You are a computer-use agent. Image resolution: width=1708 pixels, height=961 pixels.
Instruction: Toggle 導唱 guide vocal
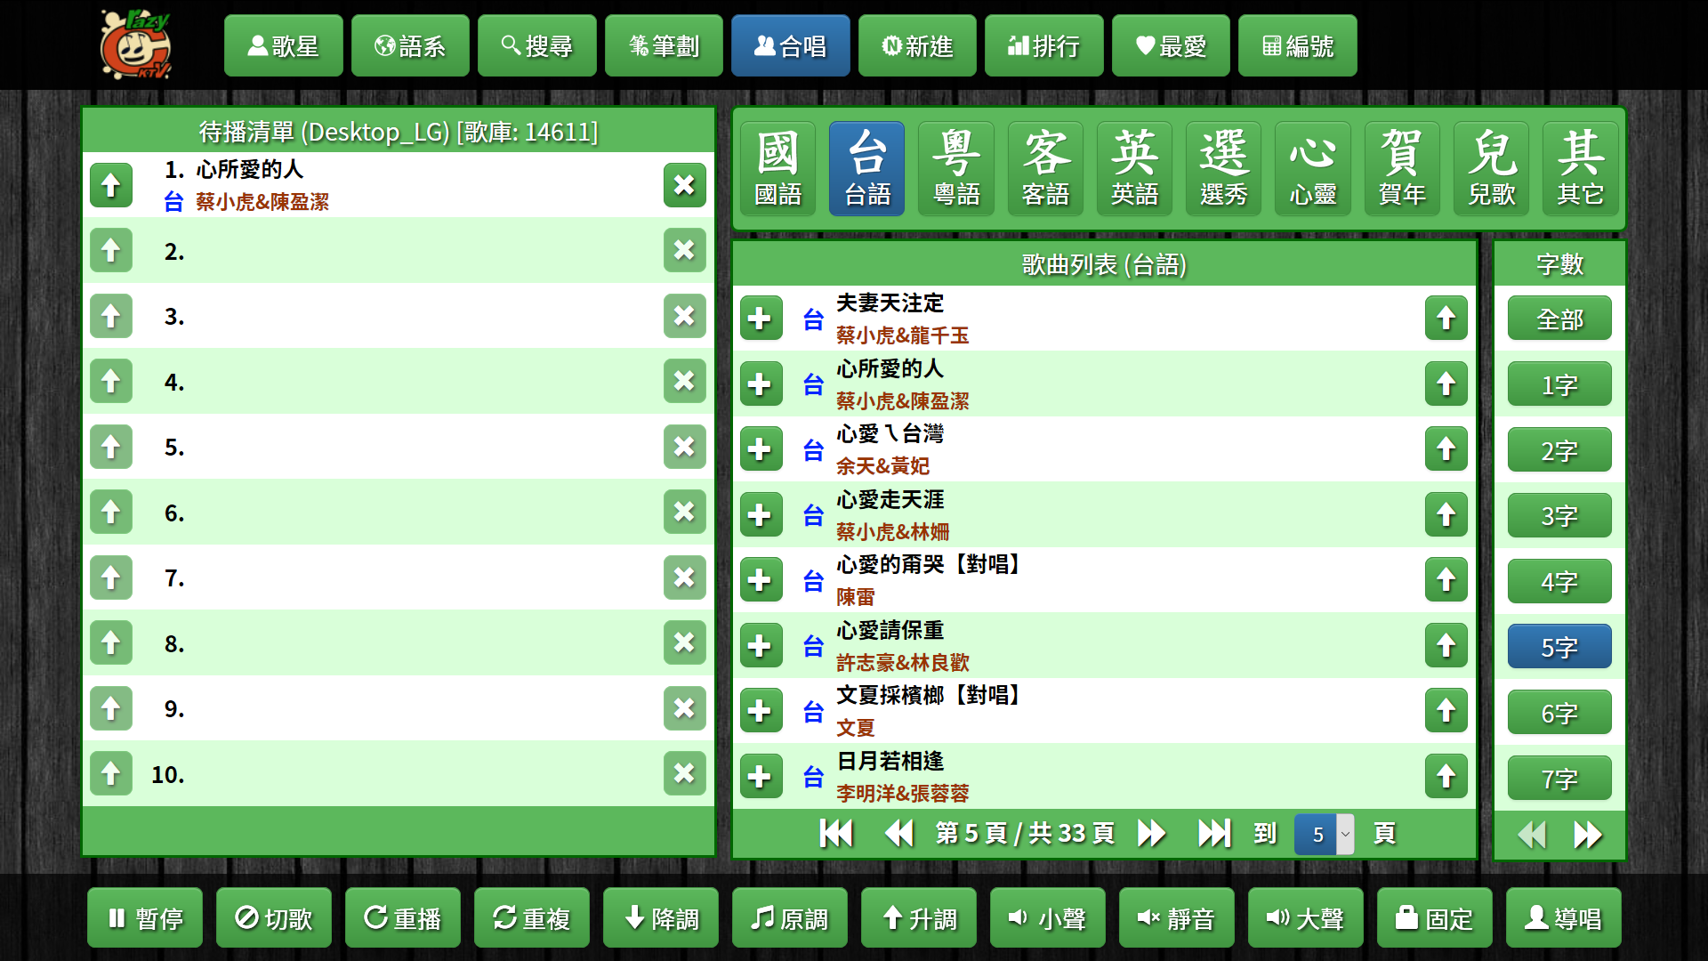(1563, 917)
